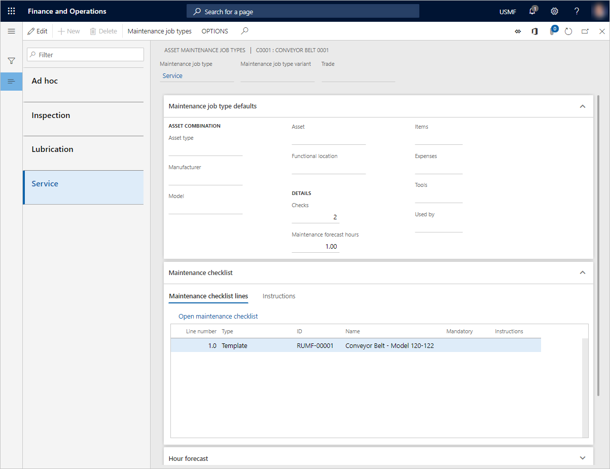Click the Items field
This screenshot has height=469, width=610.
pos(439,138)
